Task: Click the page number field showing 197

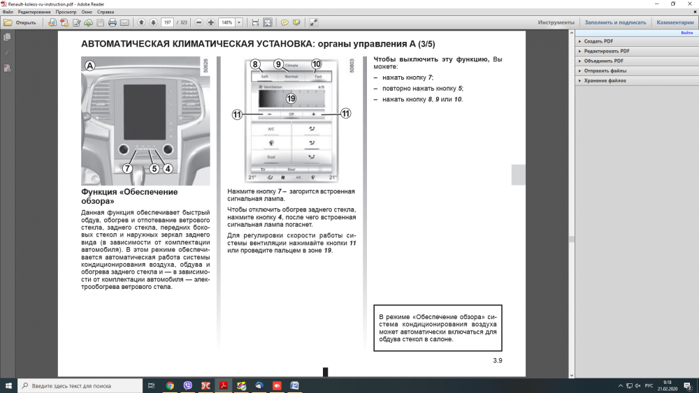Action: [x=167, y=22]
